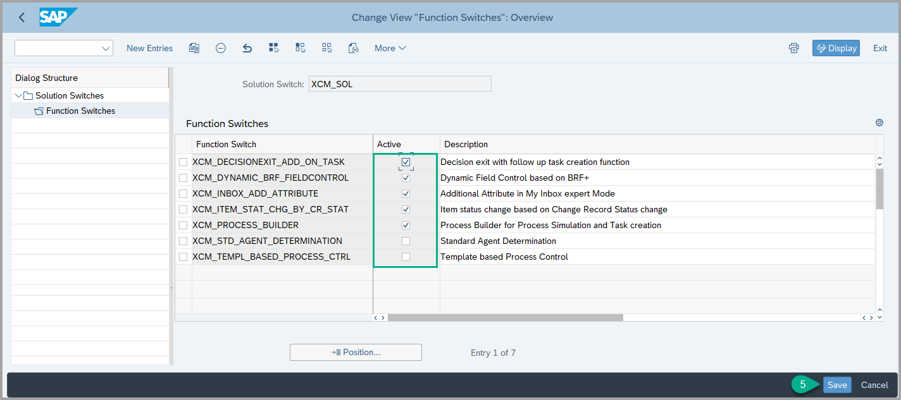Click the Print icon

point(794,48)
